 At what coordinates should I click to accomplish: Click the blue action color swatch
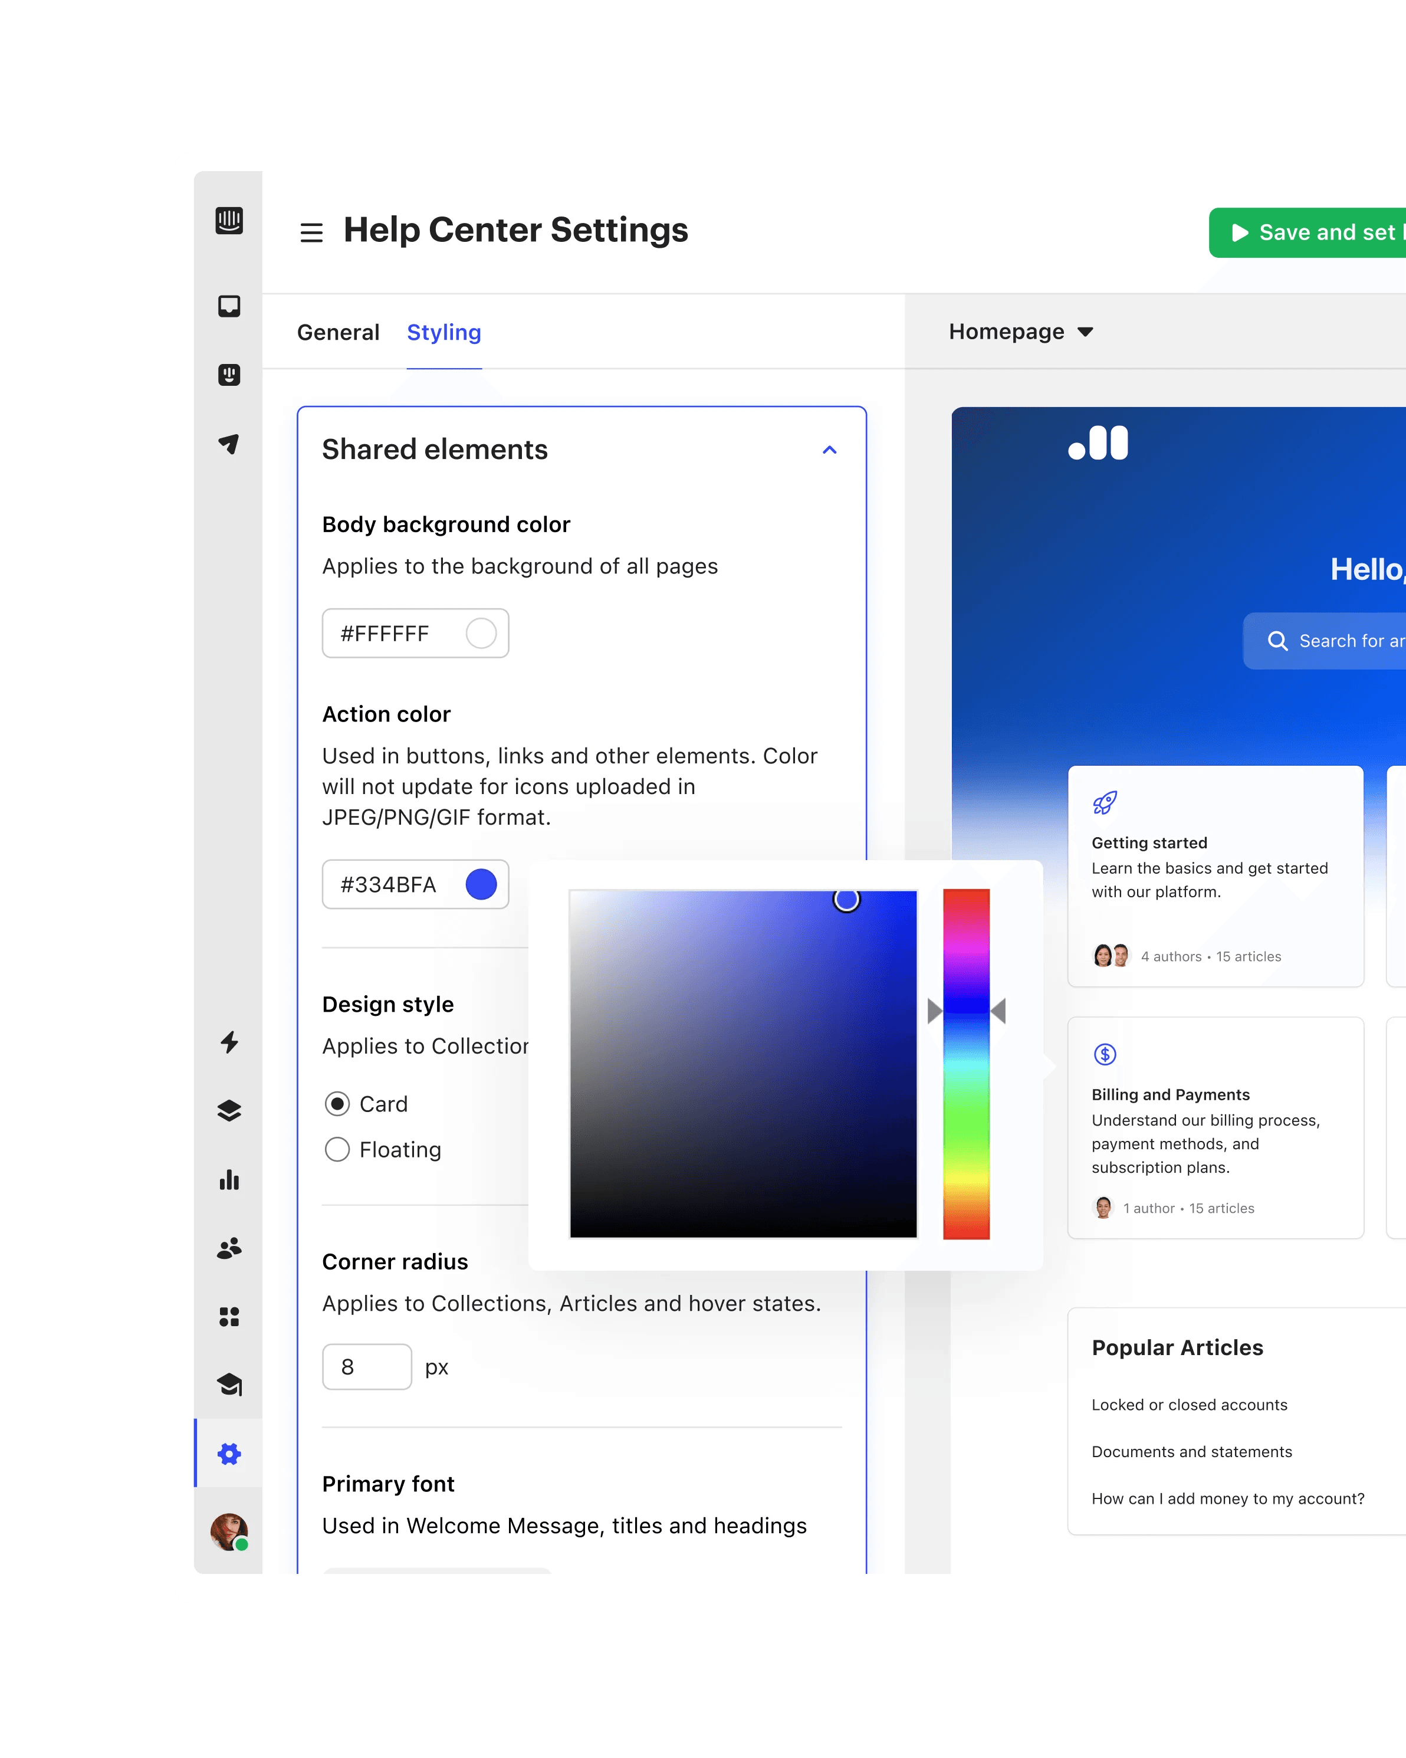coord(481,885)
